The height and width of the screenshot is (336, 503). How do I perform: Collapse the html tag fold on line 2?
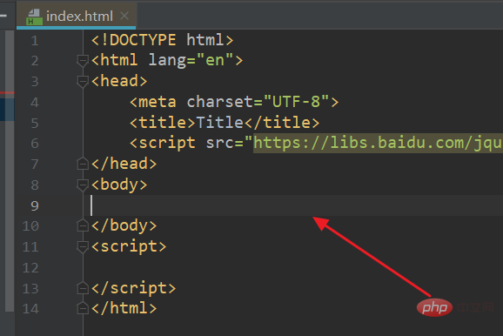(83, 61)
